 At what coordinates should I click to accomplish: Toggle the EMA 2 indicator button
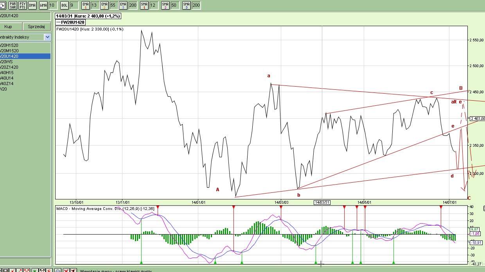(104, 5)
